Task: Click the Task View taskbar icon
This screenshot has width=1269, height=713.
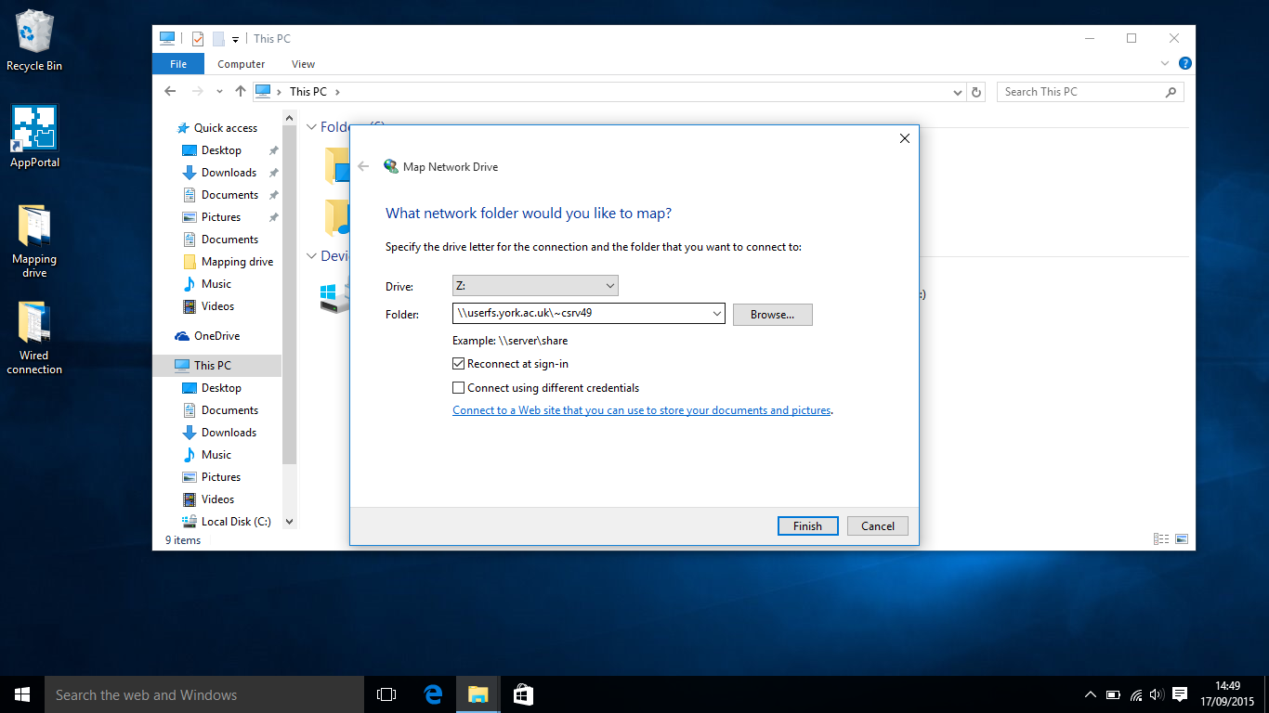Action: (x=386, y=694)
